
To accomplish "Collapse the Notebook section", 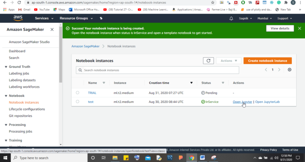I will click(x=6, y=96).
